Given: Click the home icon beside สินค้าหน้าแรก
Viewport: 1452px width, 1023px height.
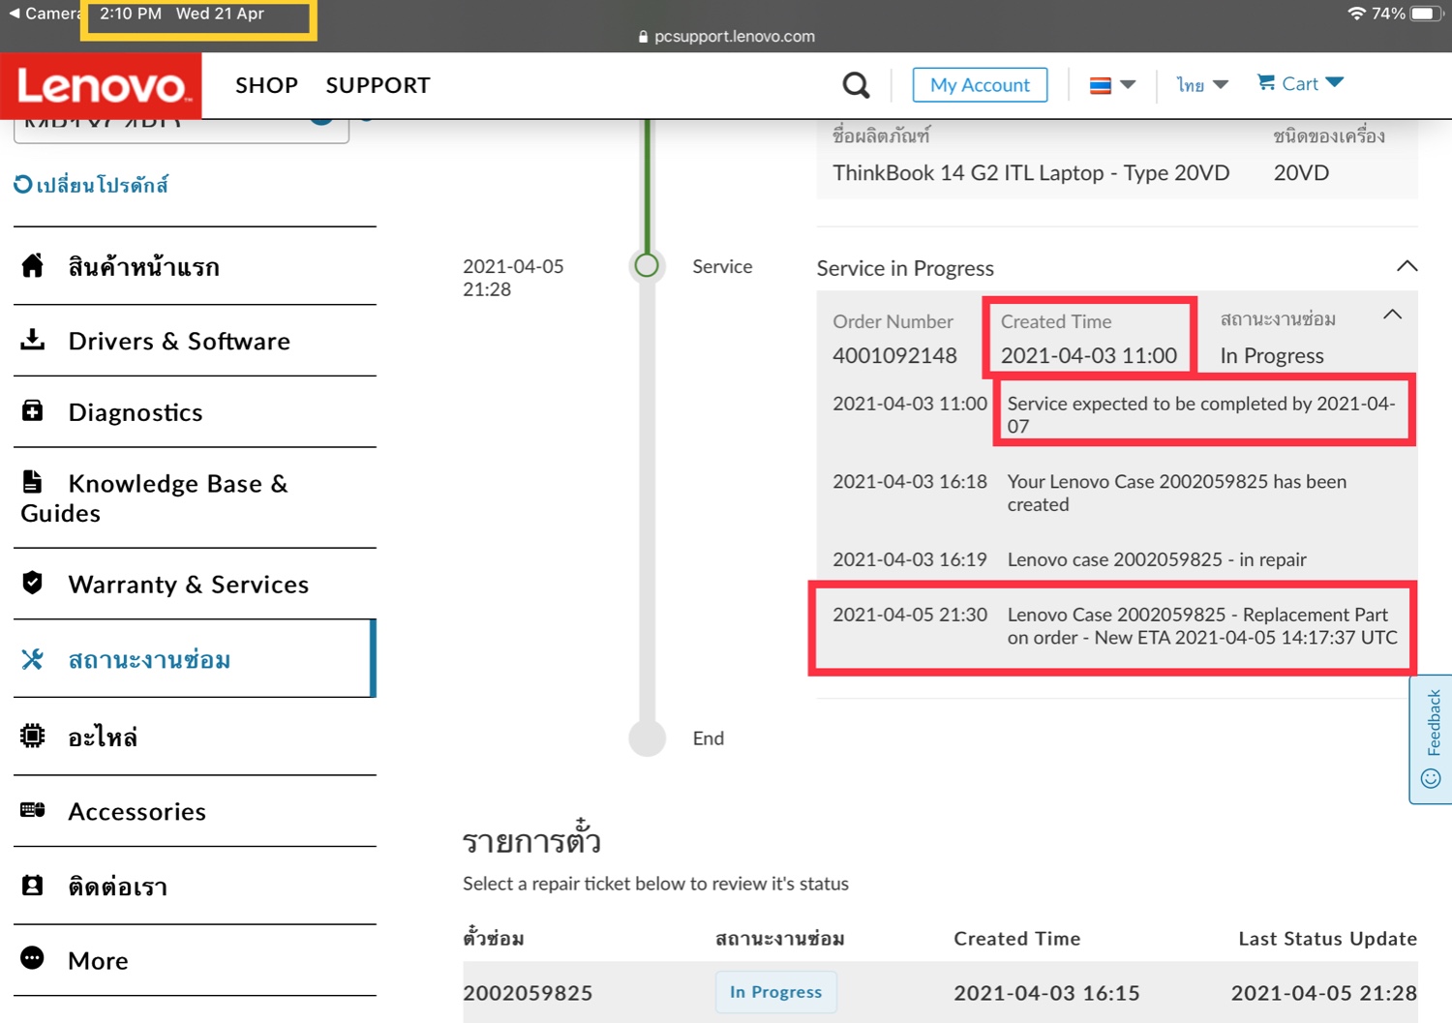Looking at the screenshot, I should [33, 265].
